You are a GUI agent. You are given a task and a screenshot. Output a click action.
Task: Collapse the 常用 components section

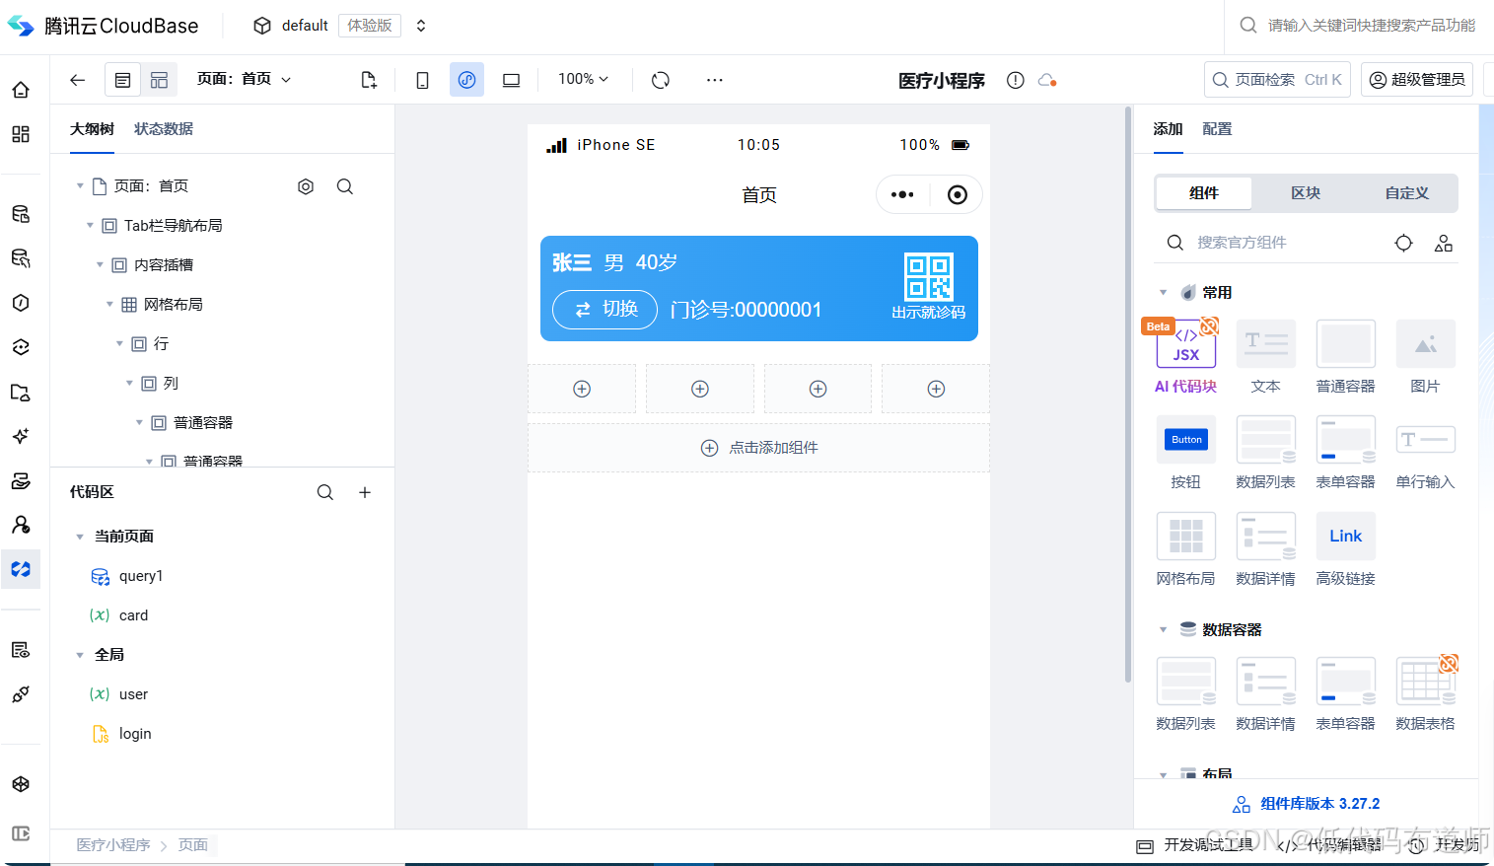tap(1164, 292)
